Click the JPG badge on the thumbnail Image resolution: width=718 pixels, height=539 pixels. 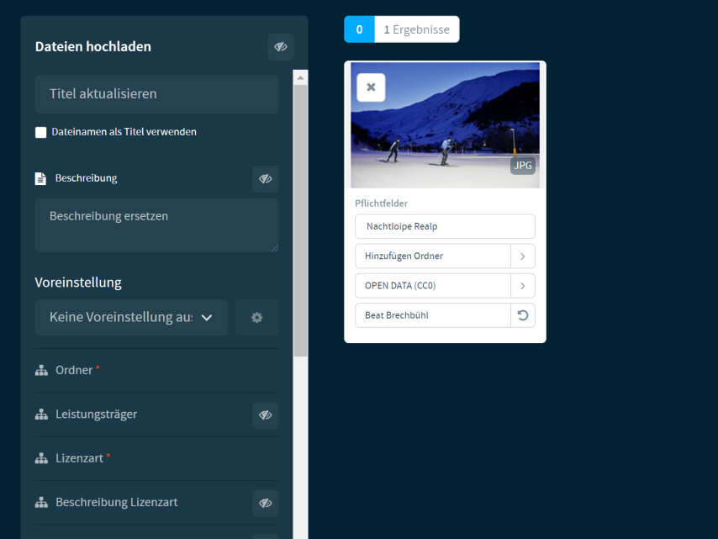[523, 166]
